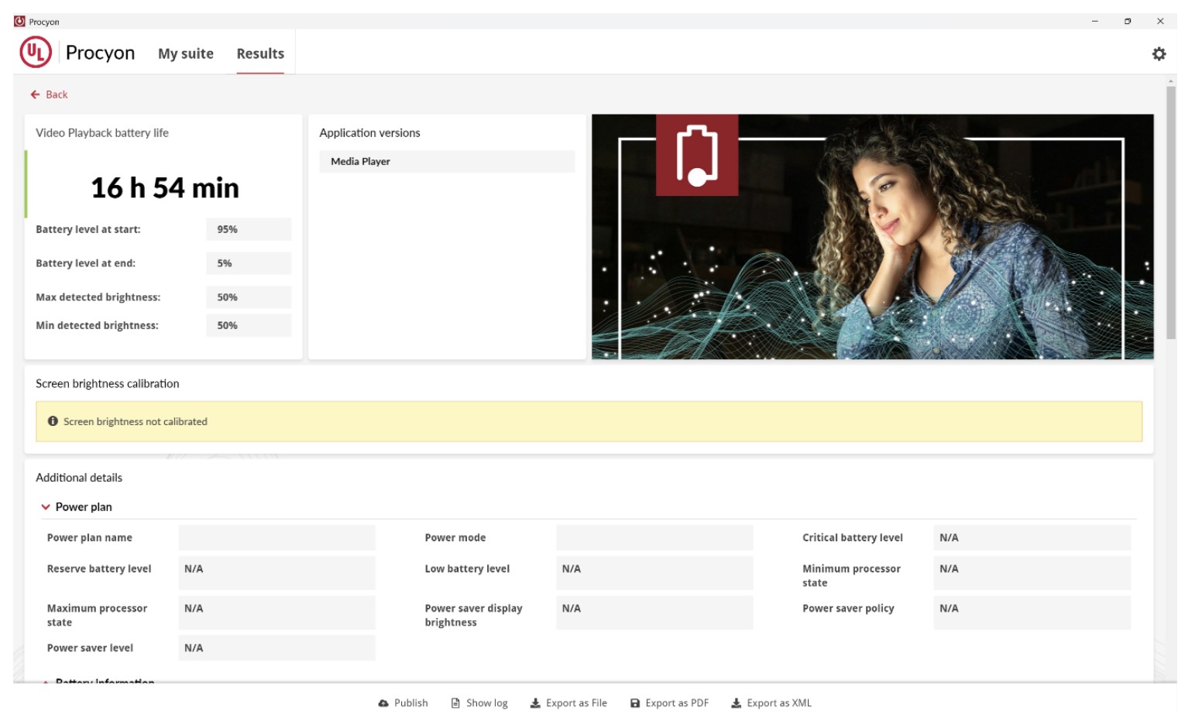Viewport: 1185px width, 714px height.
Task: Click Export as PDF label
Action: [677, 703]
